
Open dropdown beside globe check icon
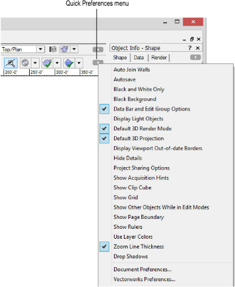[x=79, y=63]
